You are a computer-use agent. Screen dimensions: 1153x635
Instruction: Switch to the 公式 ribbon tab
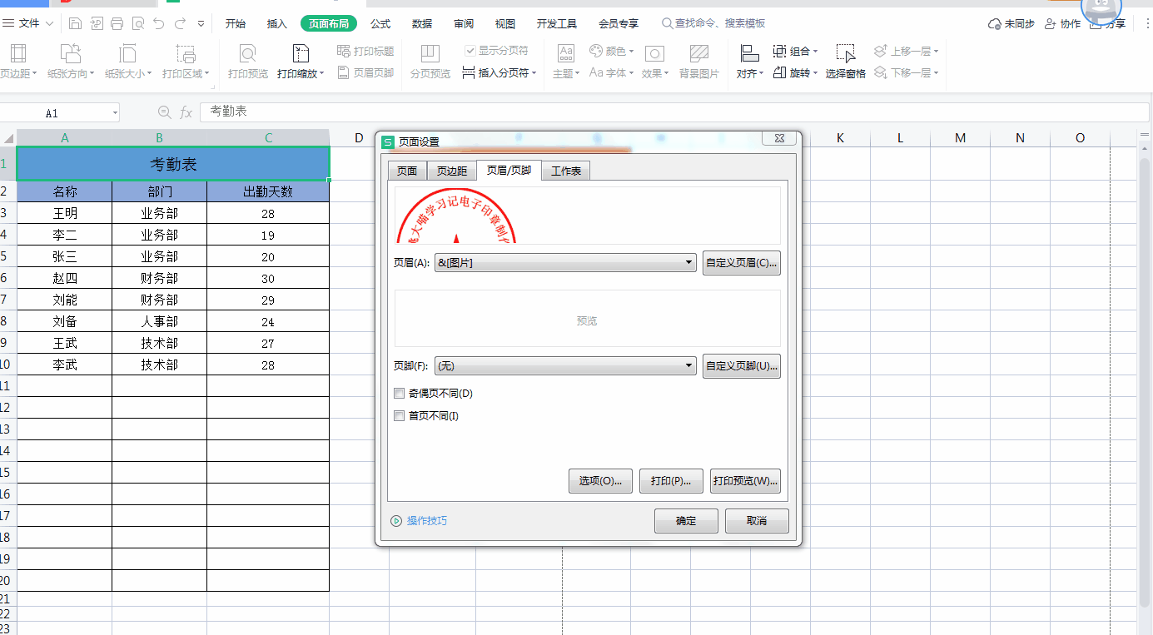tap(380, 24)
